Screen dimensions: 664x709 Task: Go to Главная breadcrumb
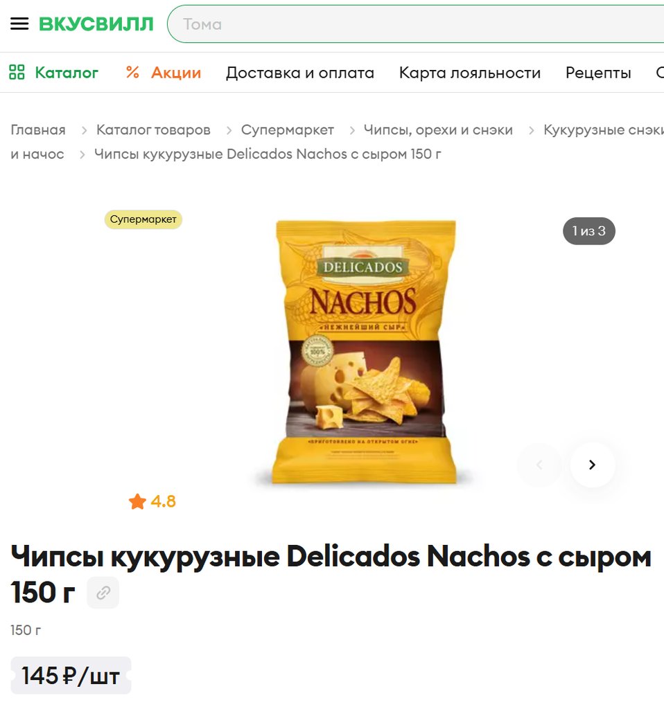click(38, 129)
